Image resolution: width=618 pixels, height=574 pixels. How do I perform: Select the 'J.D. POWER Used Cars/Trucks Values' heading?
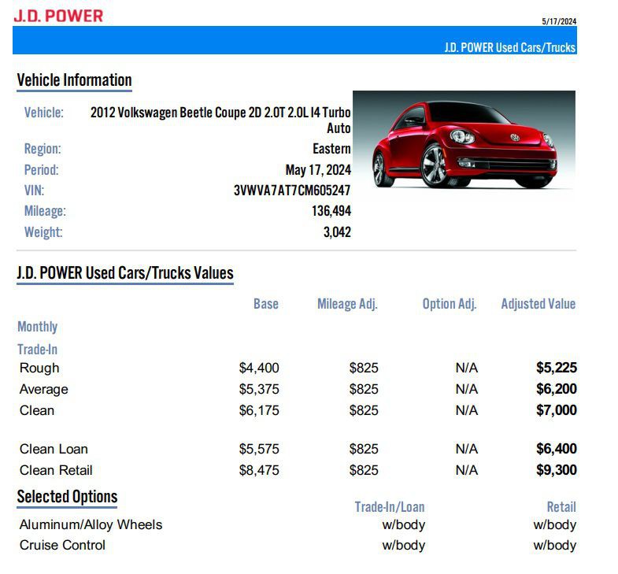click(x=125, y=272)
